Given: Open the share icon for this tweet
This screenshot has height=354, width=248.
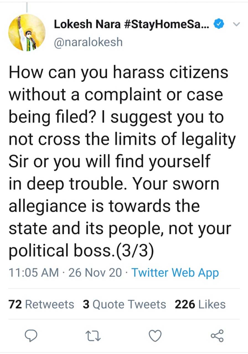Looking at the screenshot, I should (x=217, y=336).
